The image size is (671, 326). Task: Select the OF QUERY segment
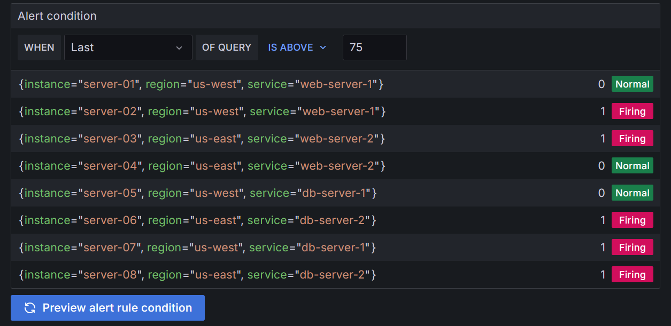(227, 47)
